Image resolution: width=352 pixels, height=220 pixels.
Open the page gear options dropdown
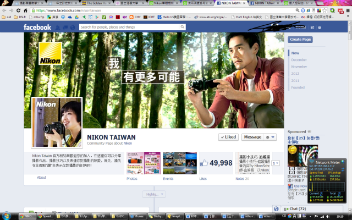click(x=270, y=137)
